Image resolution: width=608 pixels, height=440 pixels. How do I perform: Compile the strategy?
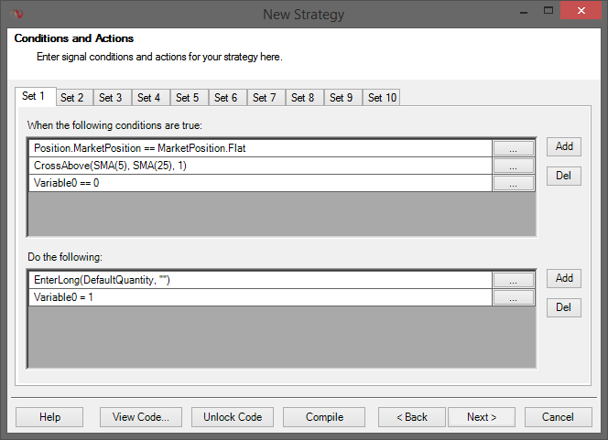[x=324, y=417]
